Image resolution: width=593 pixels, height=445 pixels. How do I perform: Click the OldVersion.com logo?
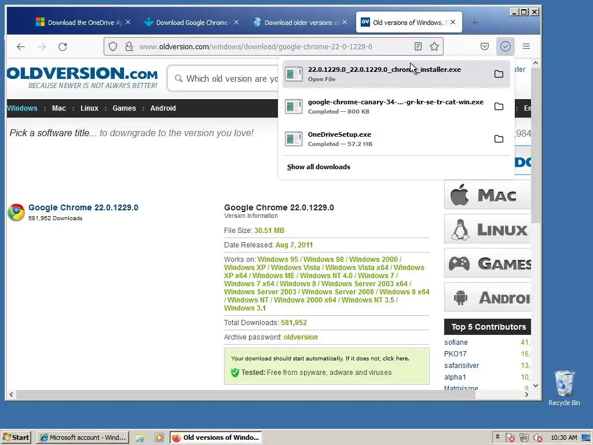(82, 78)
